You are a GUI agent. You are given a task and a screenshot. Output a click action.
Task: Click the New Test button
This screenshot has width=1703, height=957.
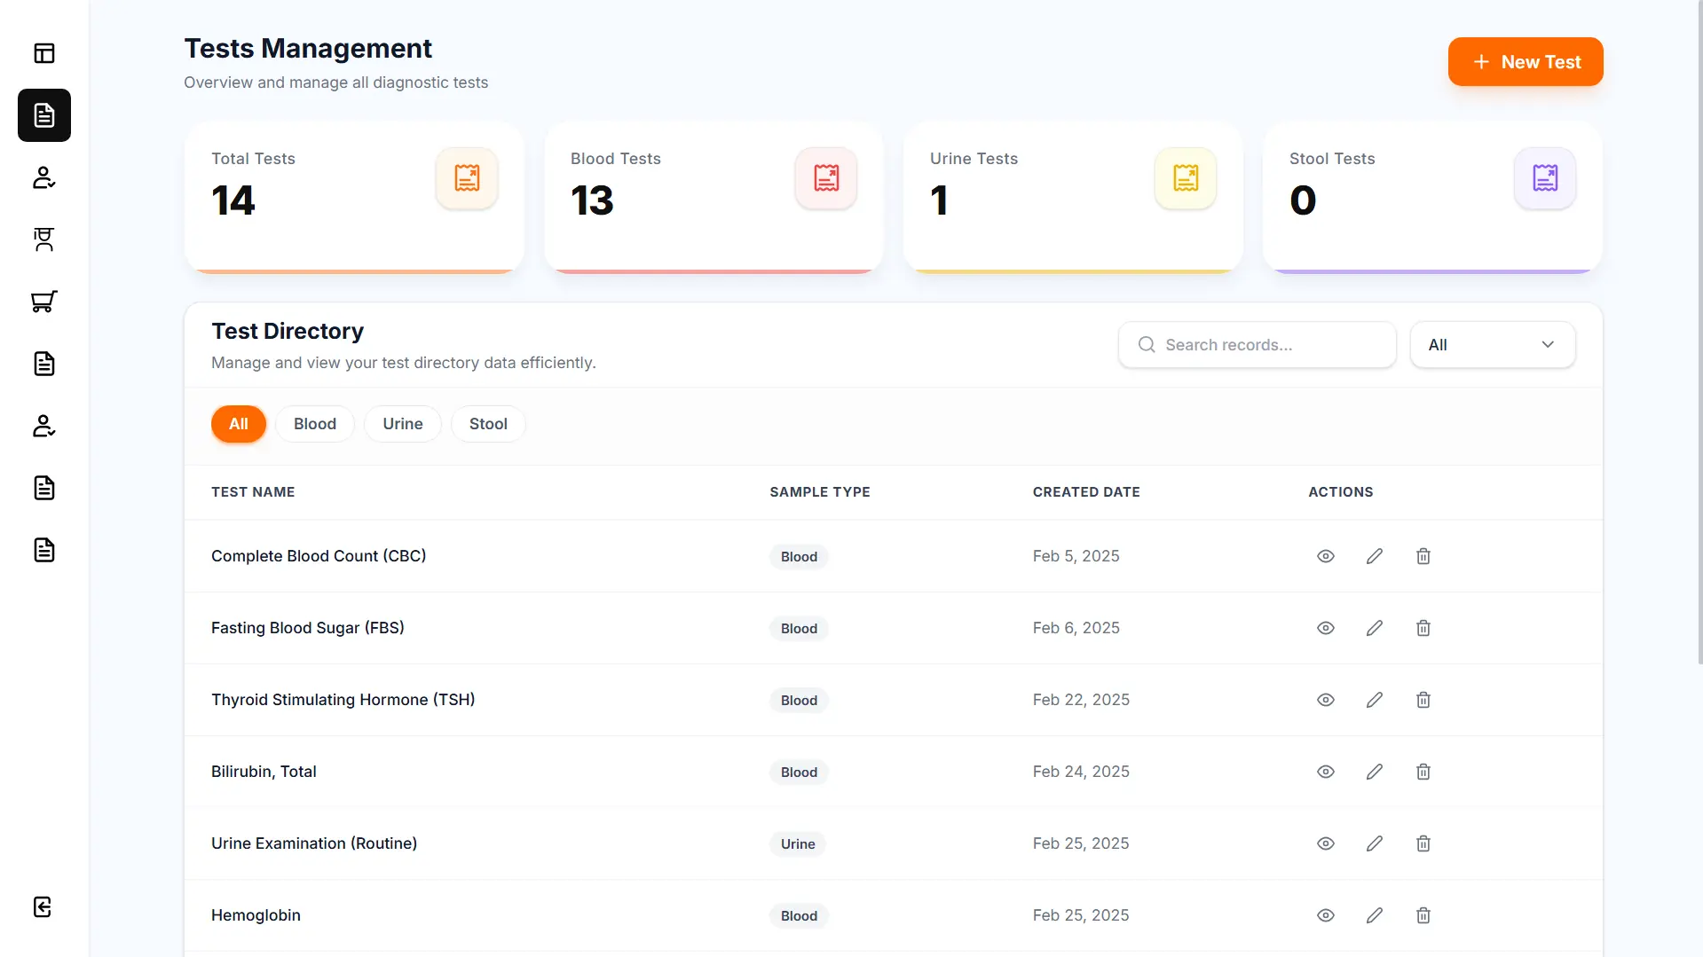[1526, 62]
